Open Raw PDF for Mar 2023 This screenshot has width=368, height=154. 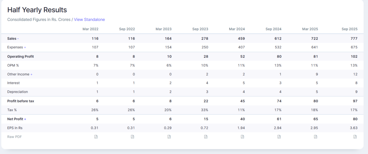pyautogui.click(x=169, y=137)
